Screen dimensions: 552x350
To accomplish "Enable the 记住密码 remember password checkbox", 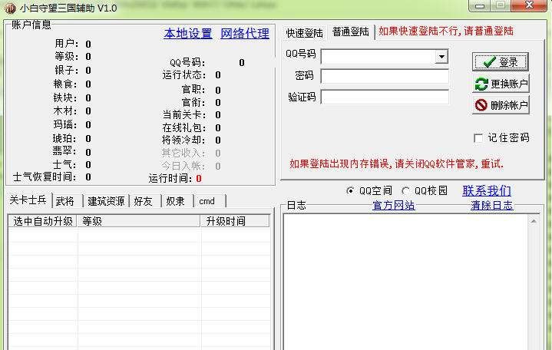I will pos(478,138).
